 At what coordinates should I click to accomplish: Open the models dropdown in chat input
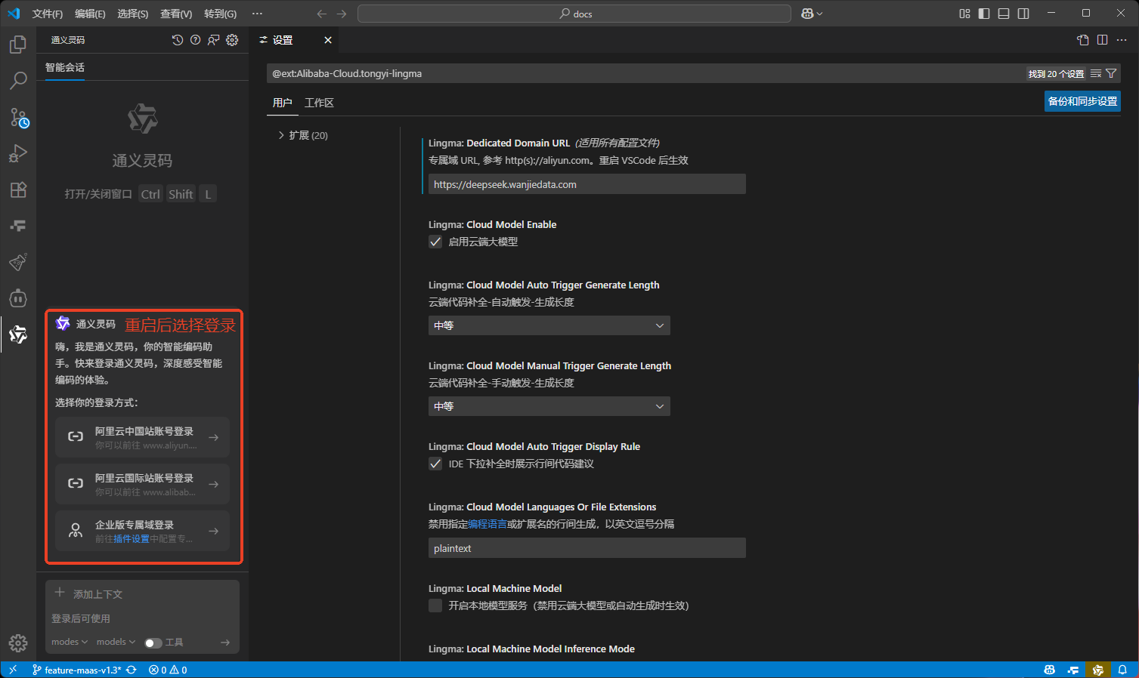pyautogui.click(x=116, y=642)
